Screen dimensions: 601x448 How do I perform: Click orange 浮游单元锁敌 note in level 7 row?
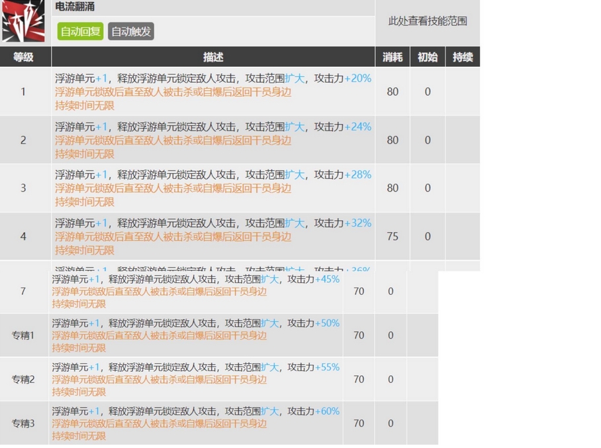(x=160, y=292)
